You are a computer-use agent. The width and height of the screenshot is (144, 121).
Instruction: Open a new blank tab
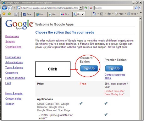[x=88, y=14]
